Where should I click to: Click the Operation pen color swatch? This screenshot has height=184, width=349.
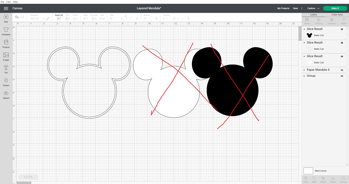pos(48,19)
